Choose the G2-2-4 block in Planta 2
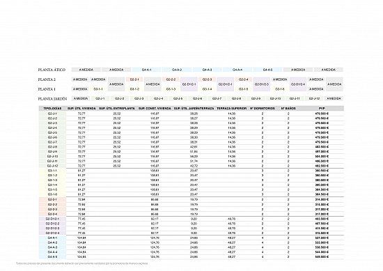This screenshot has height=271, width=383. point(243,79)
